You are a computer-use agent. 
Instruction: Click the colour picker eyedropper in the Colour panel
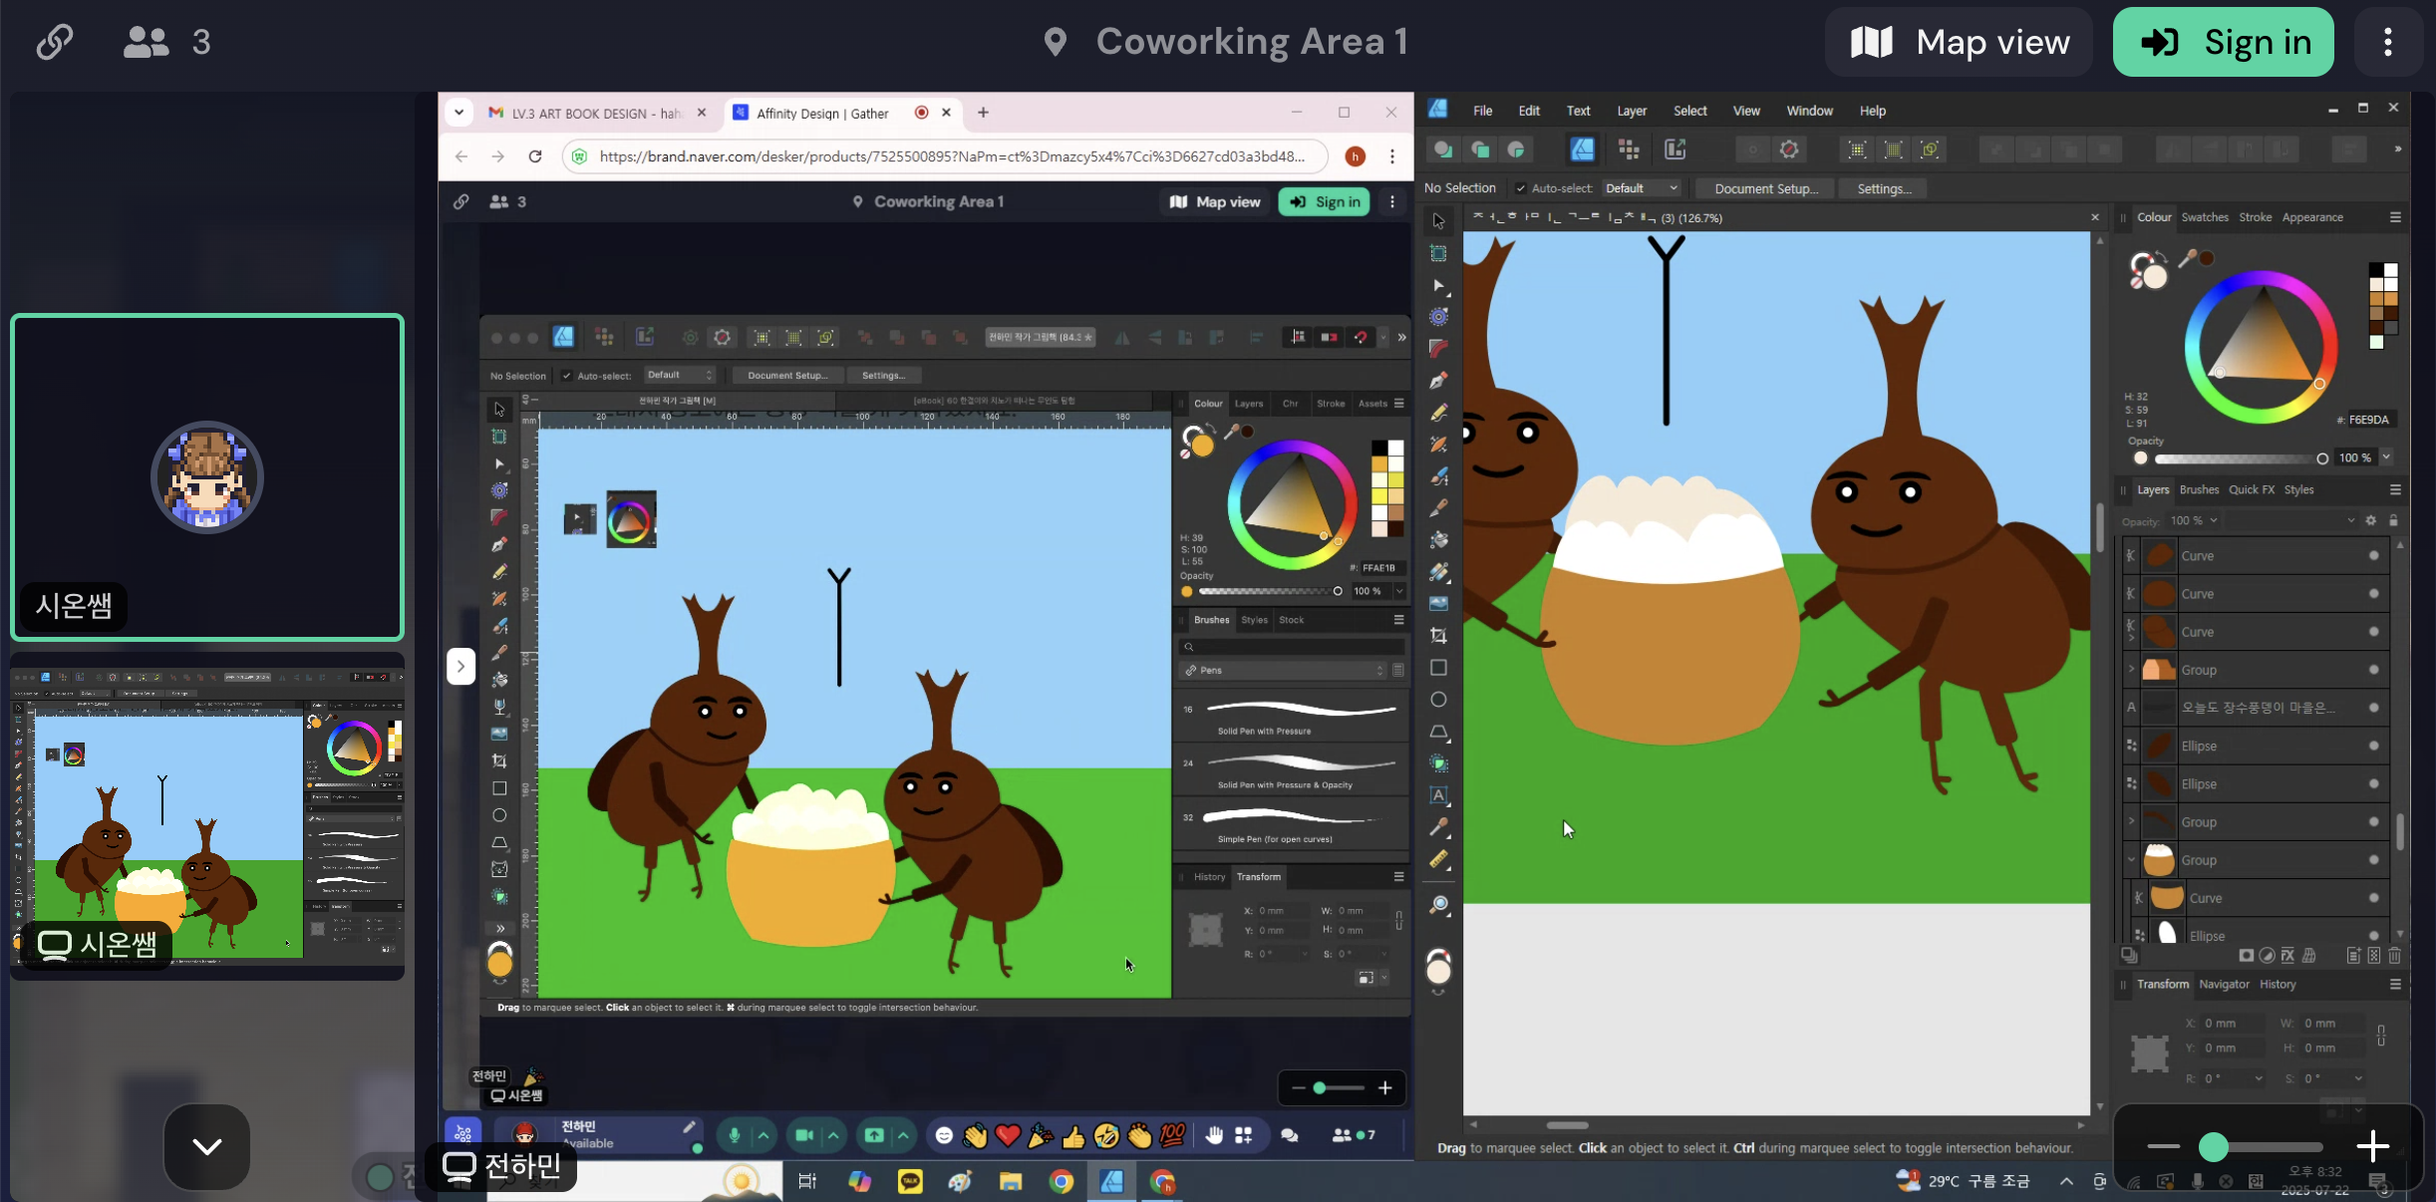pos(2187,259)
